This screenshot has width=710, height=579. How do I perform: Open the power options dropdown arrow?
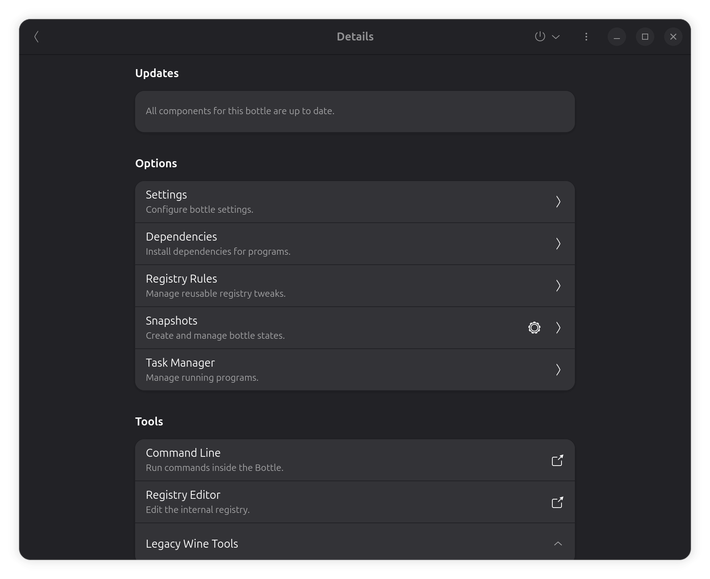pyautogui.click(x=556, y=37)
